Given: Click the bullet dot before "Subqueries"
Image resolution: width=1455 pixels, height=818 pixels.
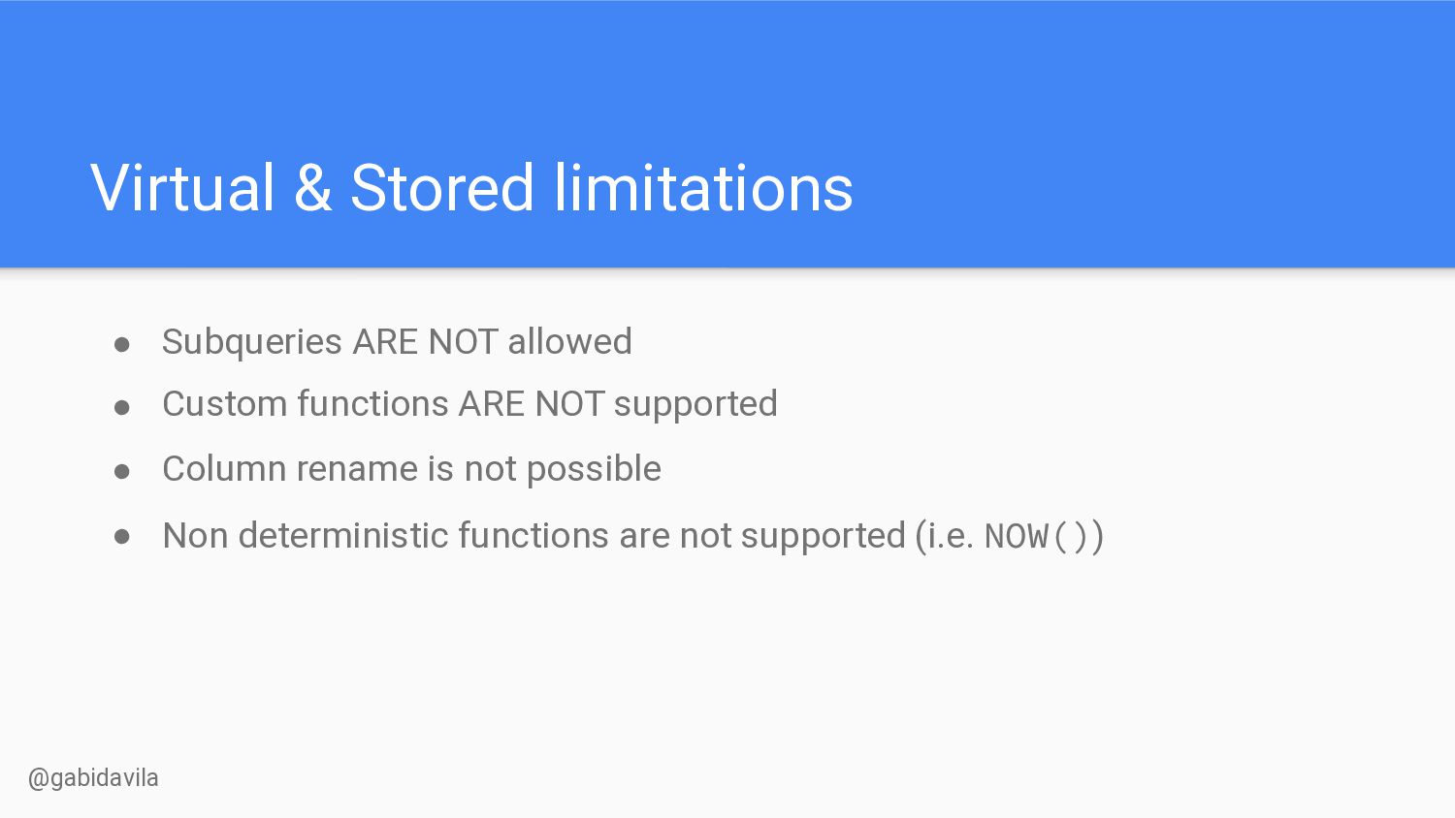Looking at the screenshot, I should tap(122, 344).
